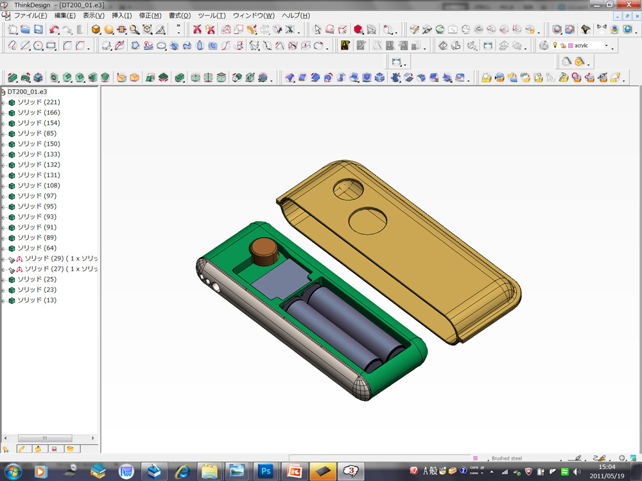
Task: Select the zoom magnifier tool
Action: click(134, 30)
